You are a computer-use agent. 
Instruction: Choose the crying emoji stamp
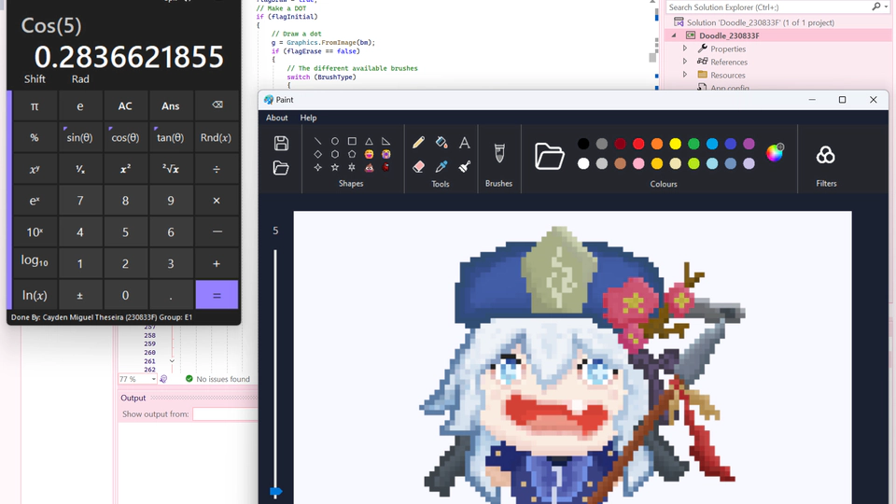coord(386,154)
